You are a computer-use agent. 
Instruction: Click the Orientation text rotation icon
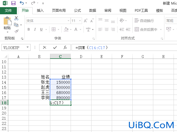[122, 20]
